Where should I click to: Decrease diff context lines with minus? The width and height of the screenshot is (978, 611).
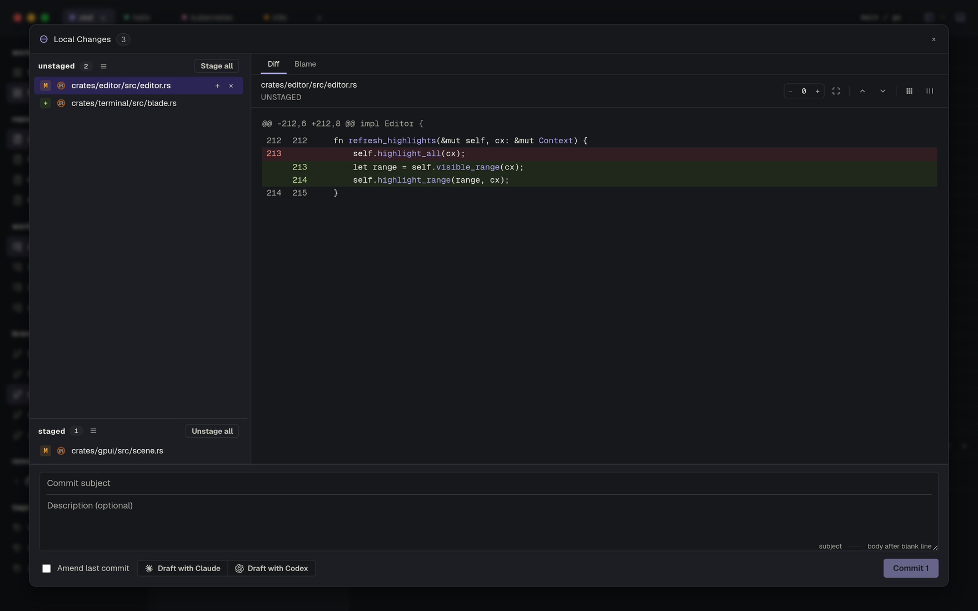click(x=790, y=91)
